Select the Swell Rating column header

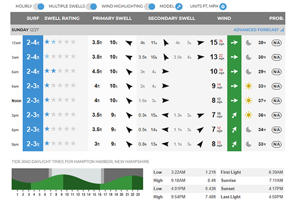(x=62, y=19)
